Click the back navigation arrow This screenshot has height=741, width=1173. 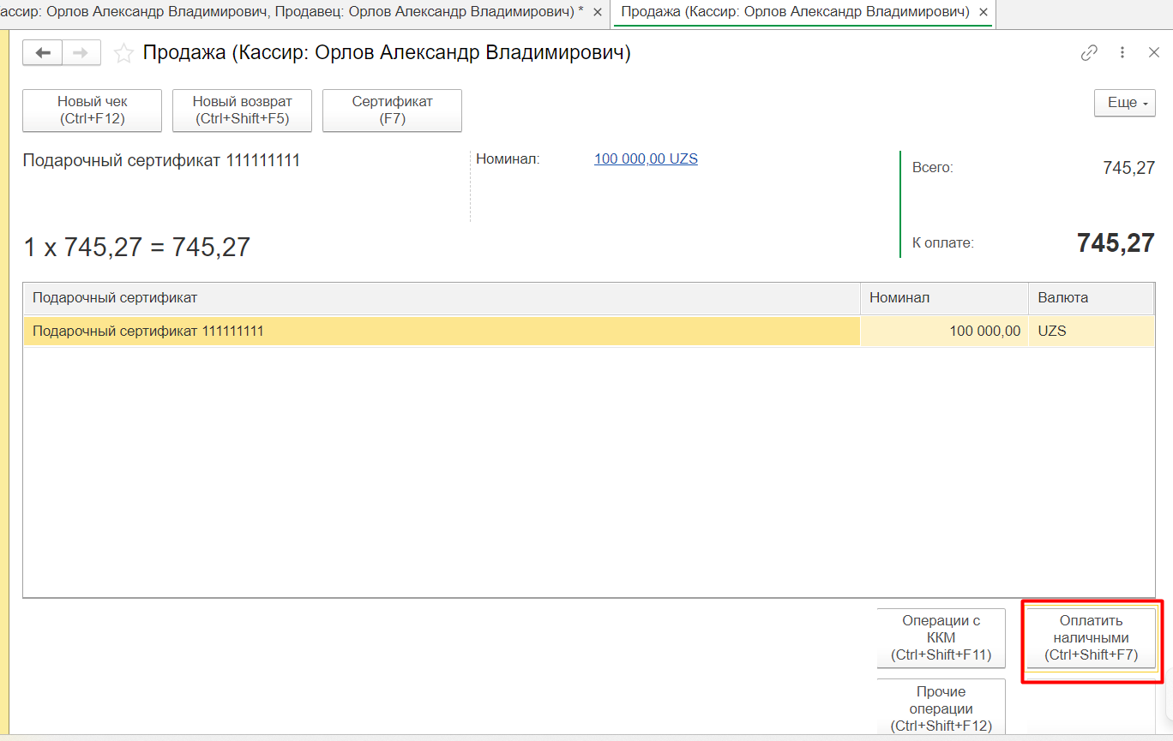tap(42, 53)
